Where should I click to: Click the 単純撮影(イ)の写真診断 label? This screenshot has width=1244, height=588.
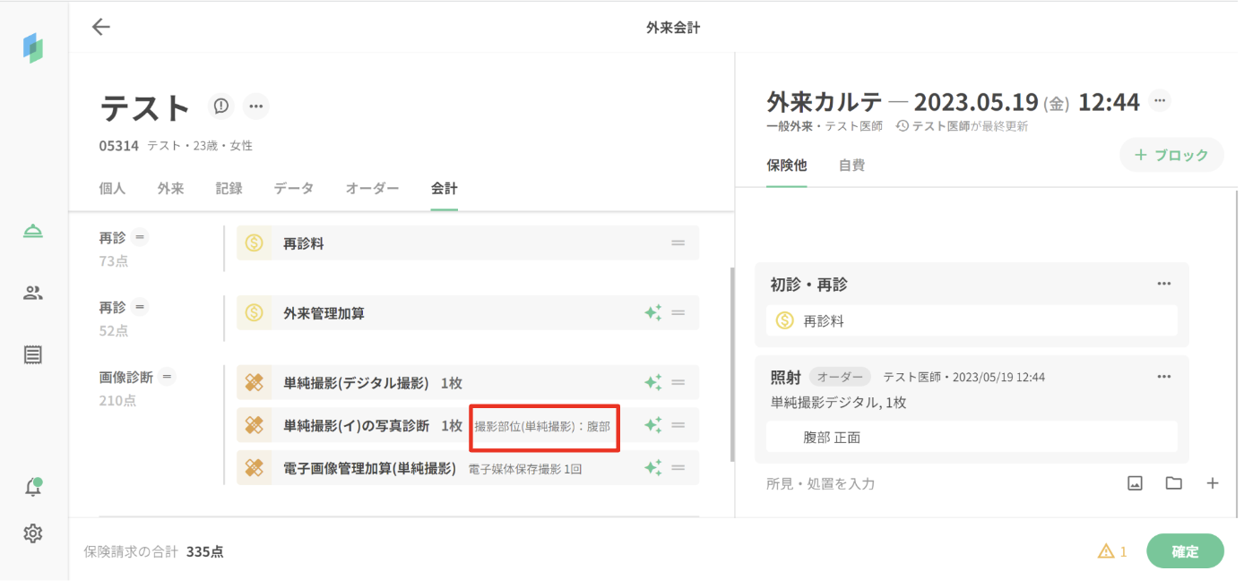(356, 425)
